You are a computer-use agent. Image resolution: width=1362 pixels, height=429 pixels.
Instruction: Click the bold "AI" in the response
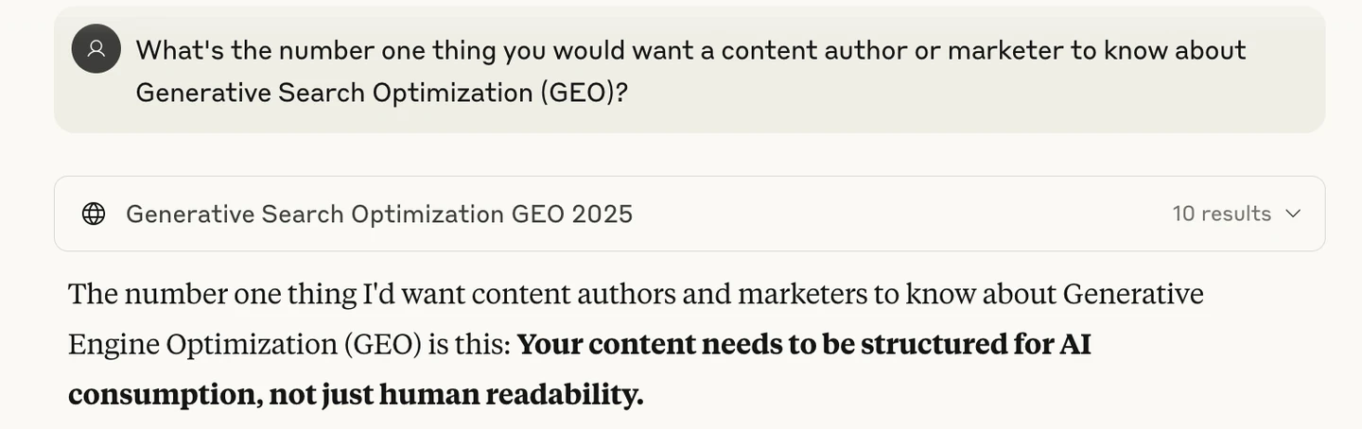(x=1075, y=344)
